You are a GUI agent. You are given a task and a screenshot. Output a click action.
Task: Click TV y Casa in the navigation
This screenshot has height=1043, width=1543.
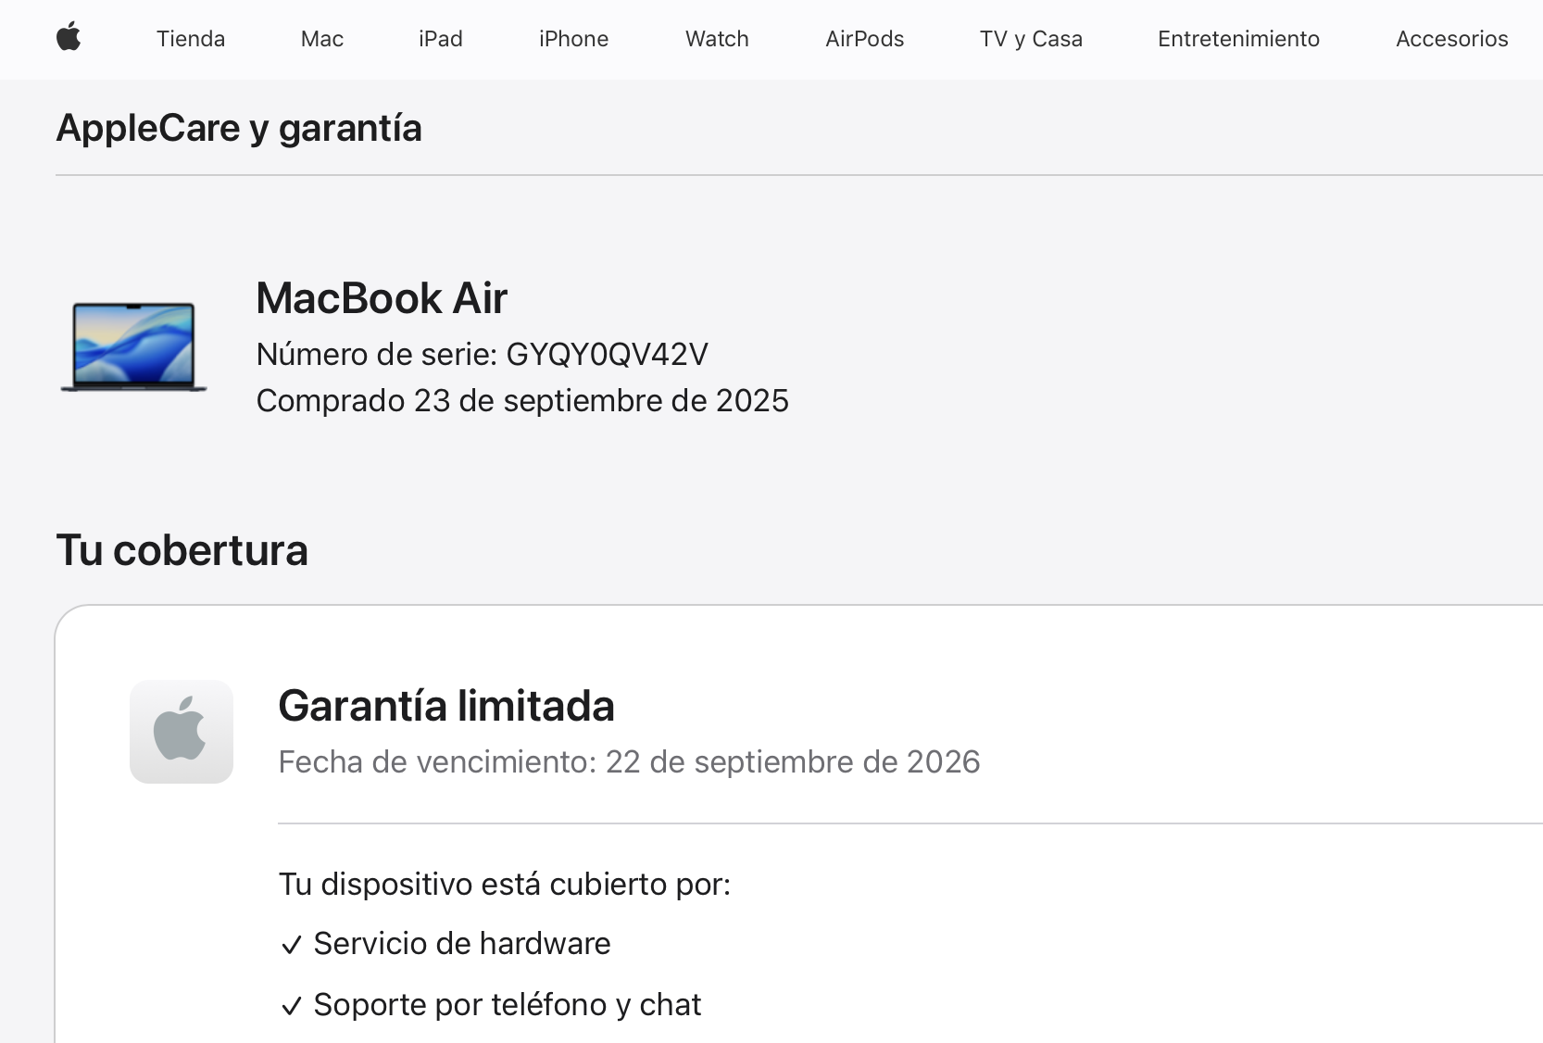point(1031,39)
